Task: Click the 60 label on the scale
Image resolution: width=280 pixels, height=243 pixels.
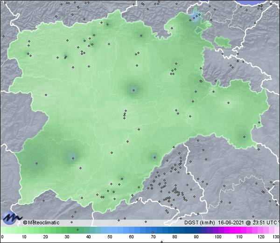Action: coord(132,236)
